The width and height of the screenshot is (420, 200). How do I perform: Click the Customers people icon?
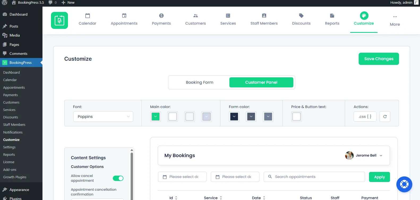[x=196, y=16]
